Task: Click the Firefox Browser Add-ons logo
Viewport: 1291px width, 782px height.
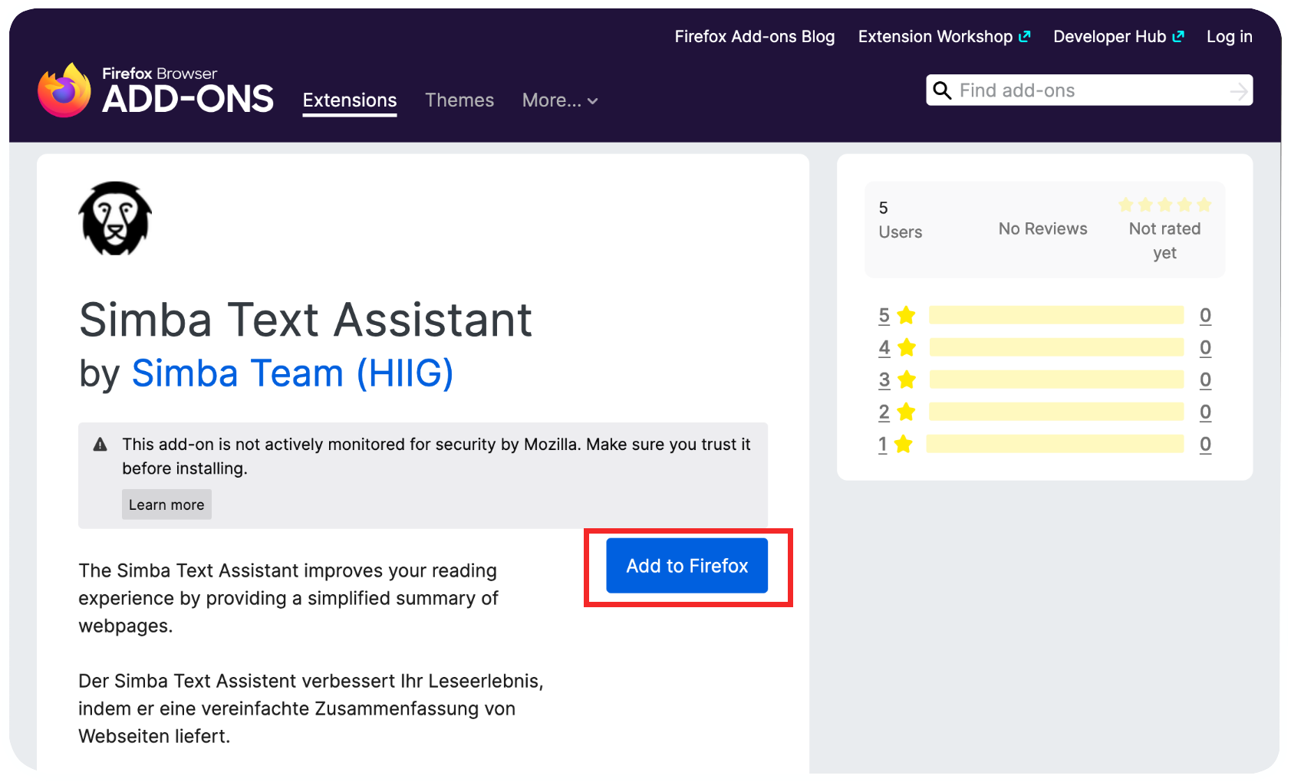Action: [156, 90]
